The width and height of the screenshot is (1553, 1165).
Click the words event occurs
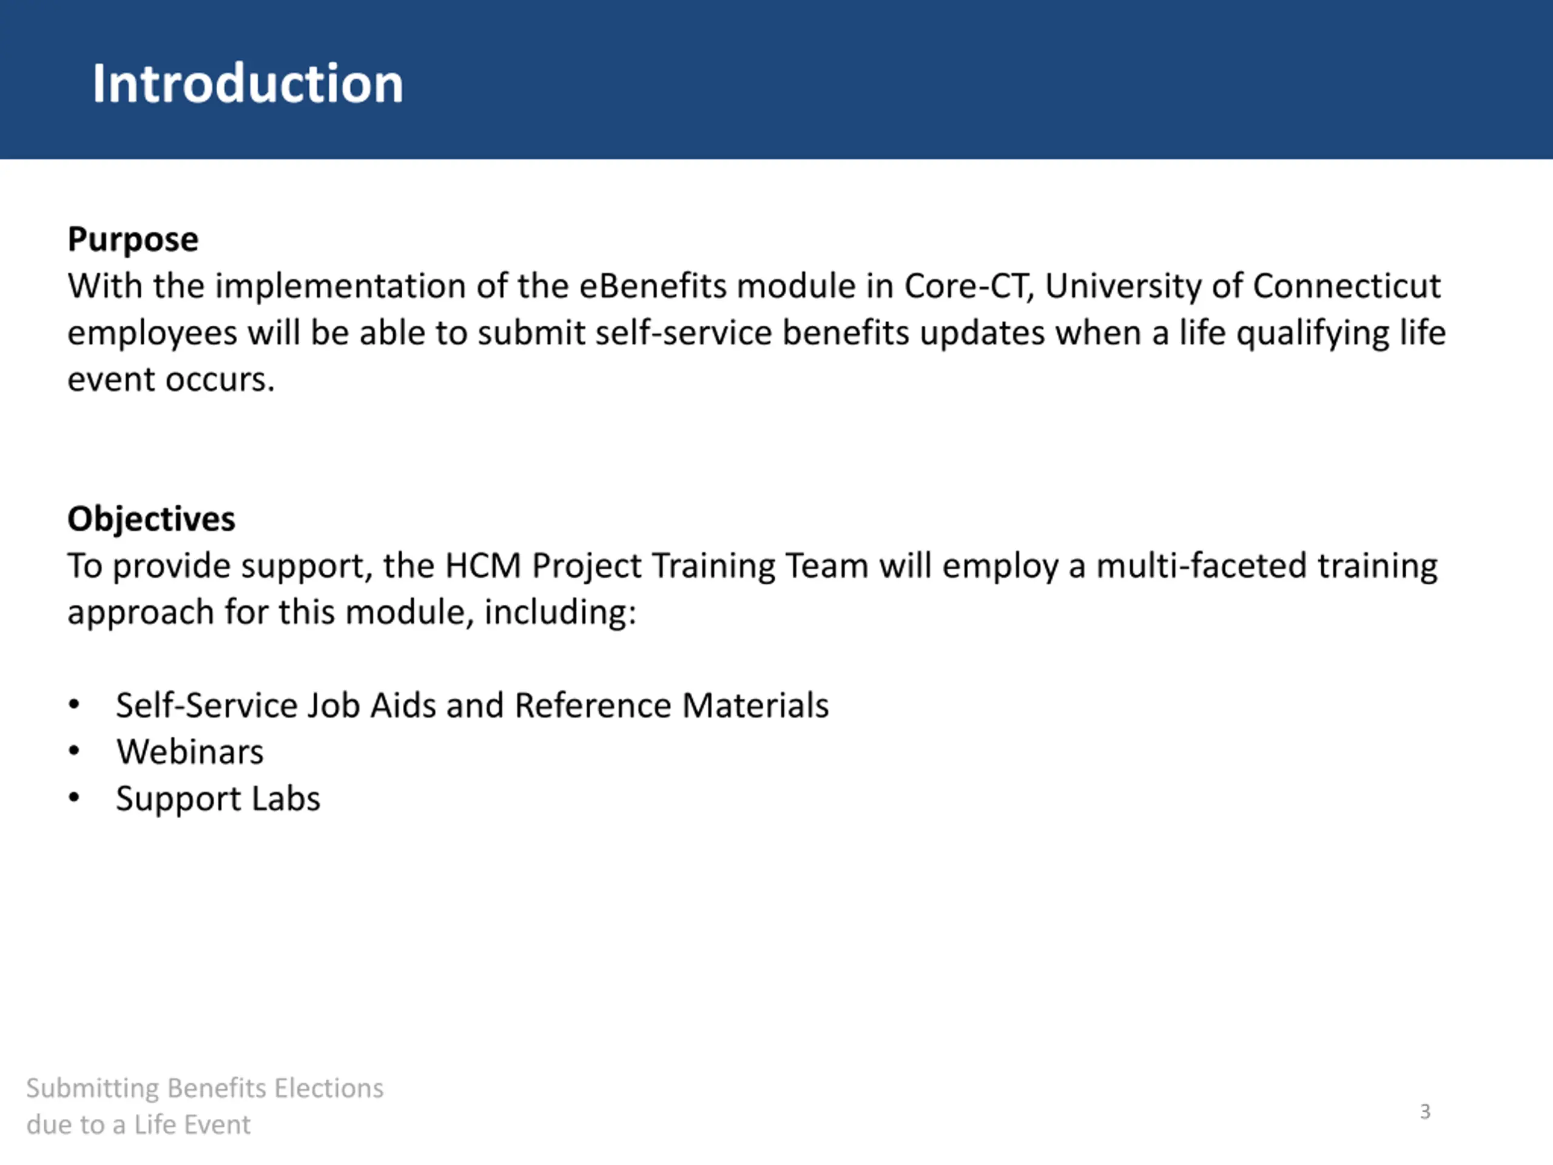click(x=170, y=380)
